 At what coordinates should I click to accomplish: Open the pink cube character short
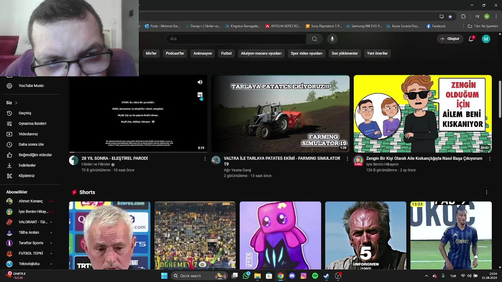tap(280, 235)
